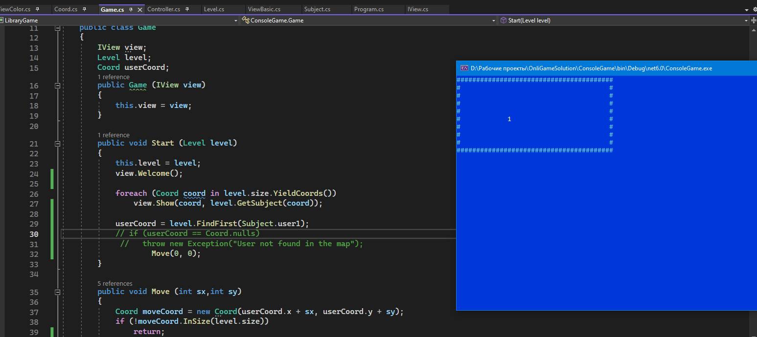The height and width of the screenshot is (337, 757).
Task: Click the editor split-window handle icon
Action: pyautogui.click(x=753, y=21)
